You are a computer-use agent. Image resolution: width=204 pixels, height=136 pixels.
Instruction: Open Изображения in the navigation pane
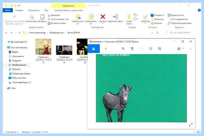(x=17, y=65)
